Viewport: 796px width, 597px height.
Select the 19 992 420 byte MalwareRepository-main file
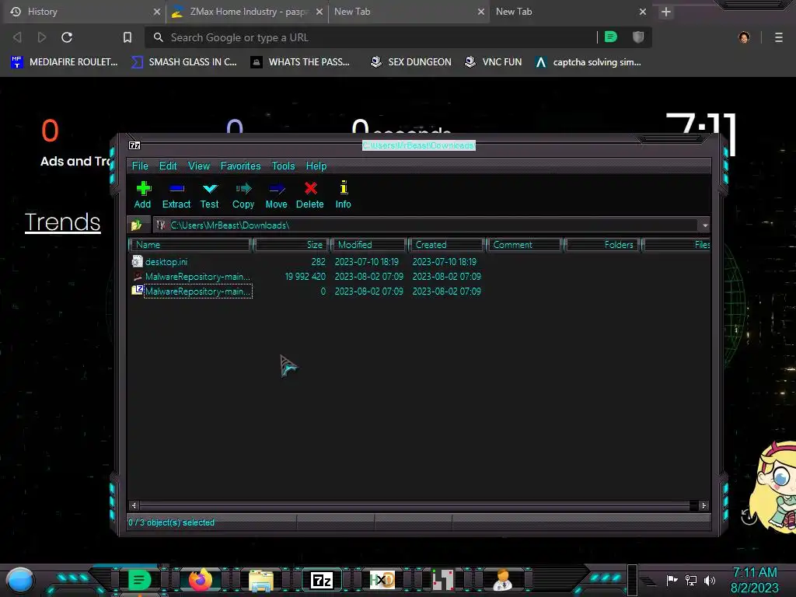[x=419, y=277]
